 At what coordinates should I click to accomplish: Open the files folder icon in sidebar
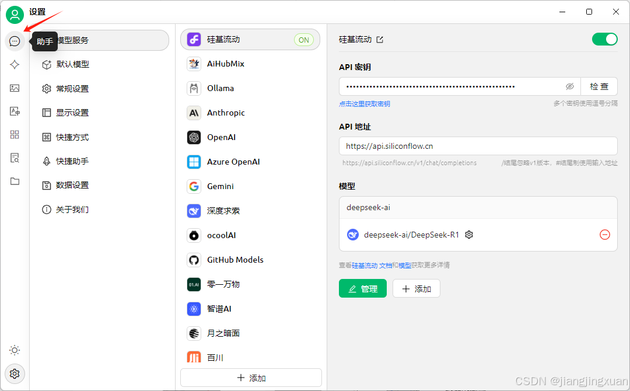click(x=15, y=181)
